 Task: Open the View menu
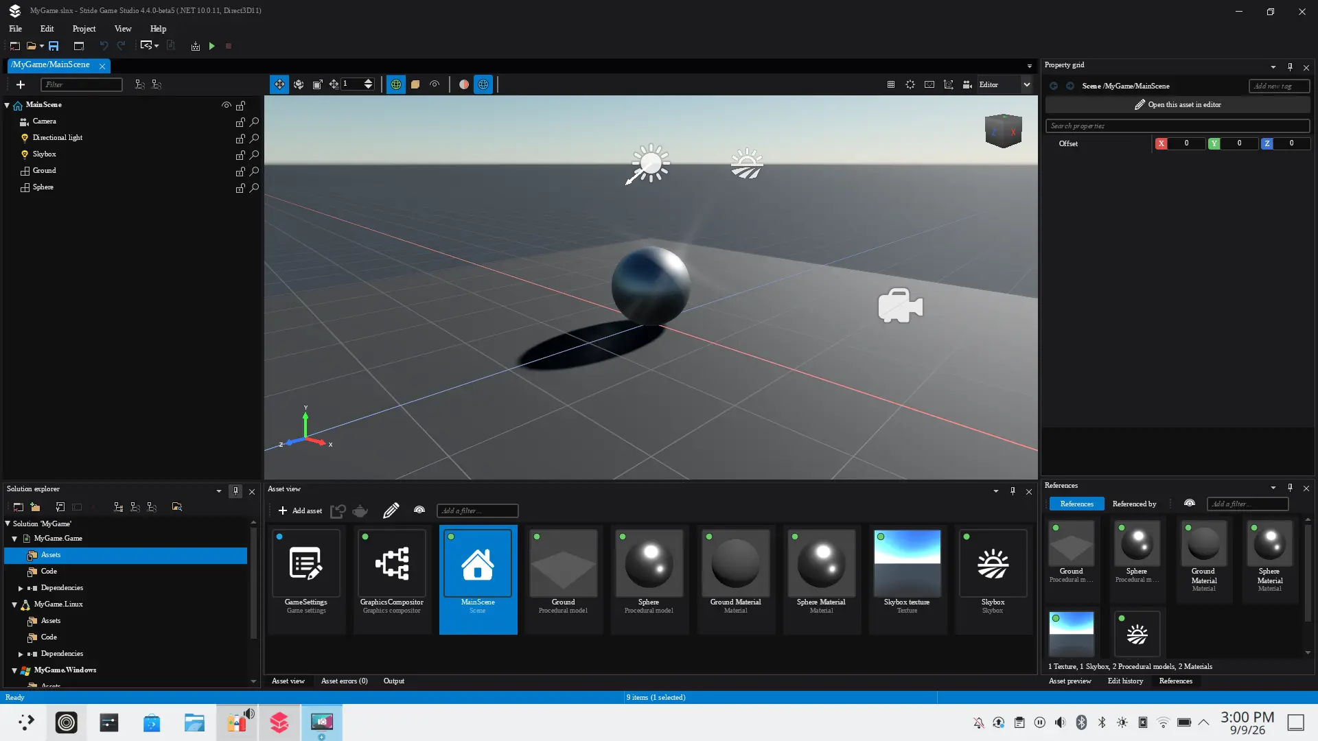pyautogui.click(x=123, y=29)
